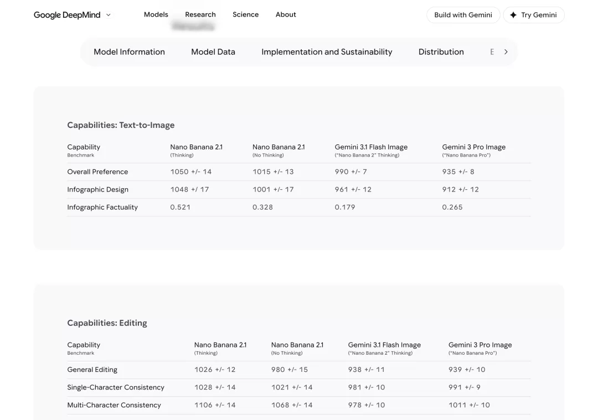Click the value '1068 +/- 14'
This screenshot has height=420, width=598.
point(292,405)
